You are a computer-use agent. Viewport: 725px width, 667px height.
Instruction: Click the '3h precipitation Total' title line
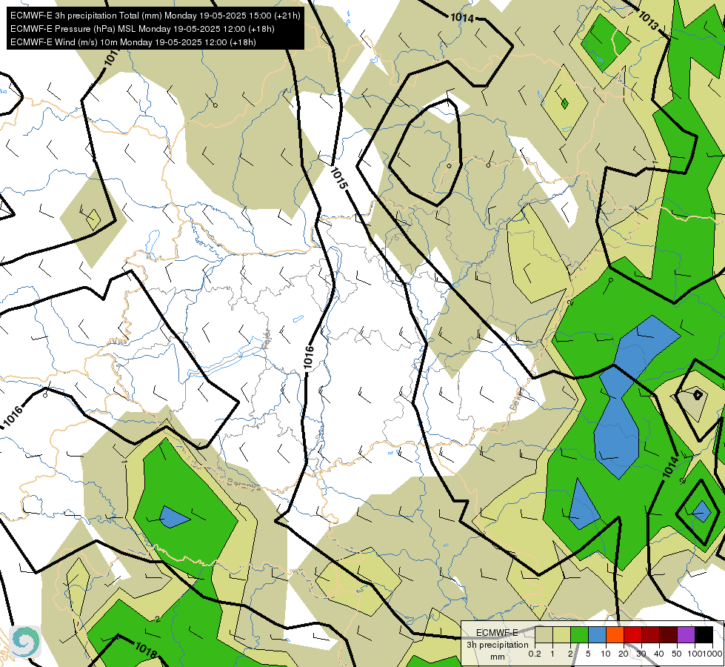pos(156,16)
